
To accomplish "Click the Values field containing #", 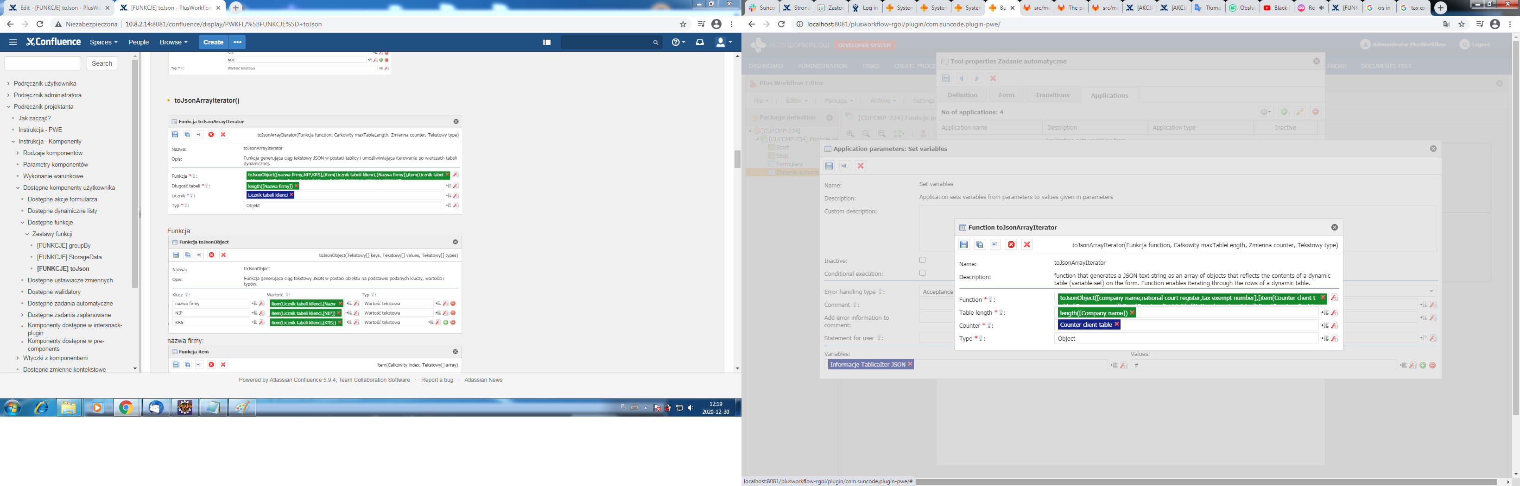I will click(x=1263, y=365).
